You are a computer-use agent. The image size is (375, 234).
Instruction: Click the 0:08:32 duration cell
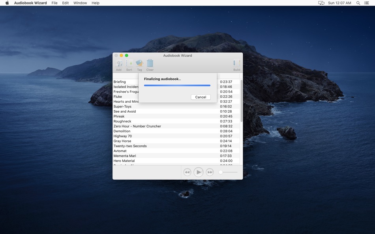(x=226, y=126)
